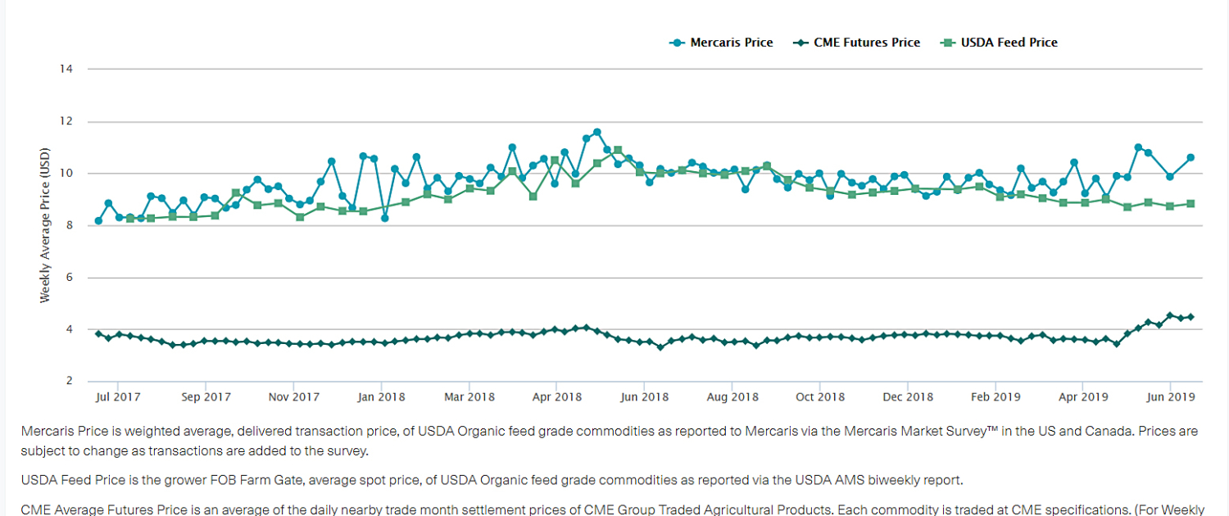1229x516 pixels.
Task: Click the USDA Feed square legend marker
Action: [947, 43]
